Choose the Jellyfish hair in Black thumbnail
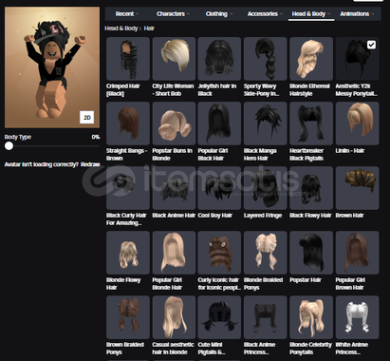The width and height of the screenshot is (390, 361). pos(219,59)
